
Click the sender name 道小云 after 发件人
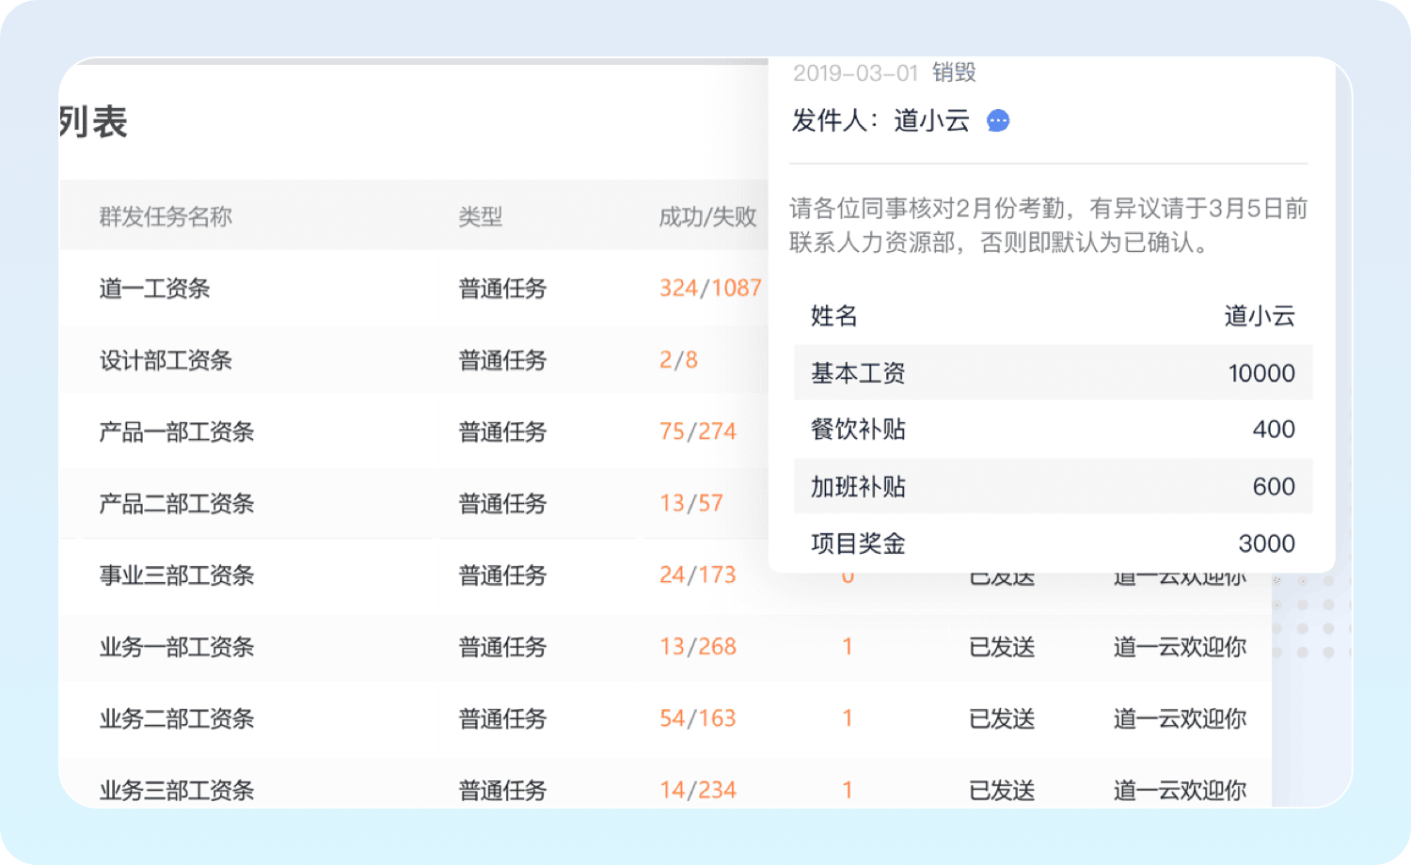(931, 120)
